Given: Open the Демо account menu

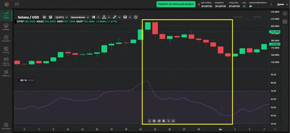Looking at the screenshot, I should pyautogui.click(x=282, y=4).
